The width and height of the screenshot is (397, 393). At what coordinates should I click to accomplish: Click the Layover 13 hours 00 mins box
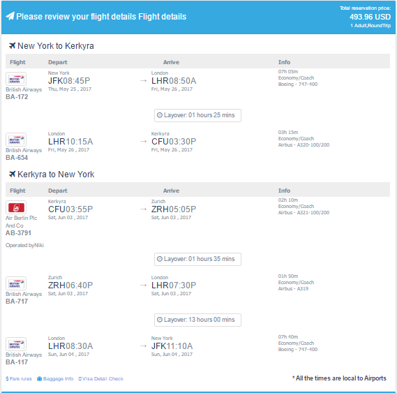point(197,320)
